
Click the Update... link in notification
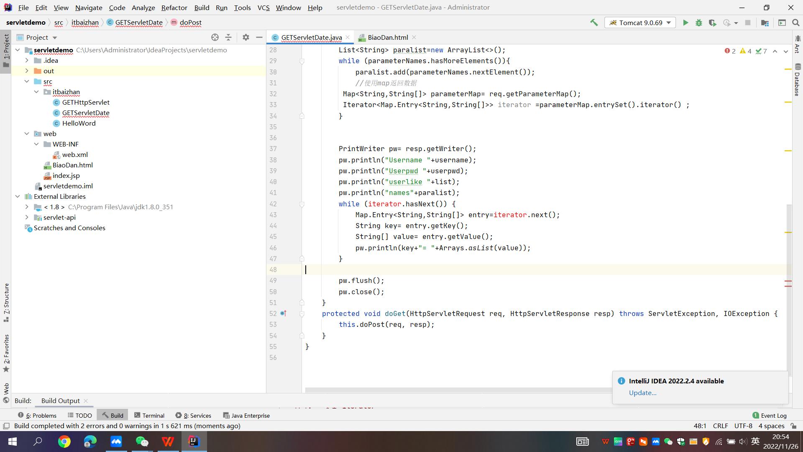(x=642, y=393)
